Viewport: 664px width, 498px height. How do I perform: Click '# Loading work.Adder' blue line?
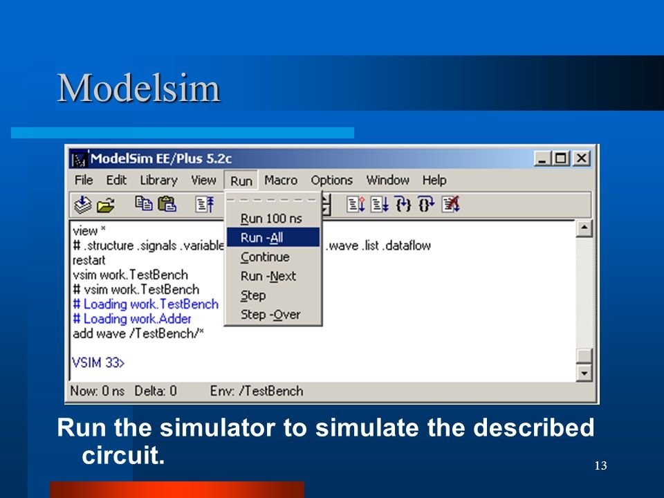click(x=131, y=319)
